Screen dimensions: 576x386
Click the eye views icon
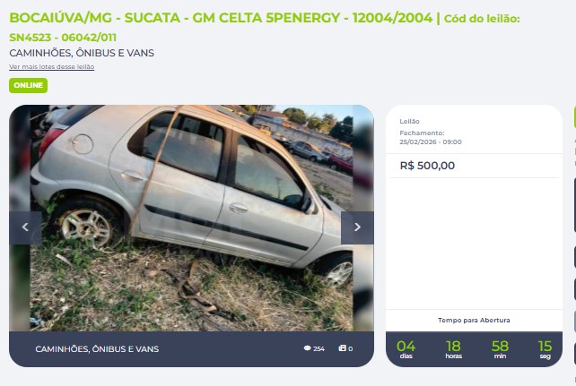point(307,348)
